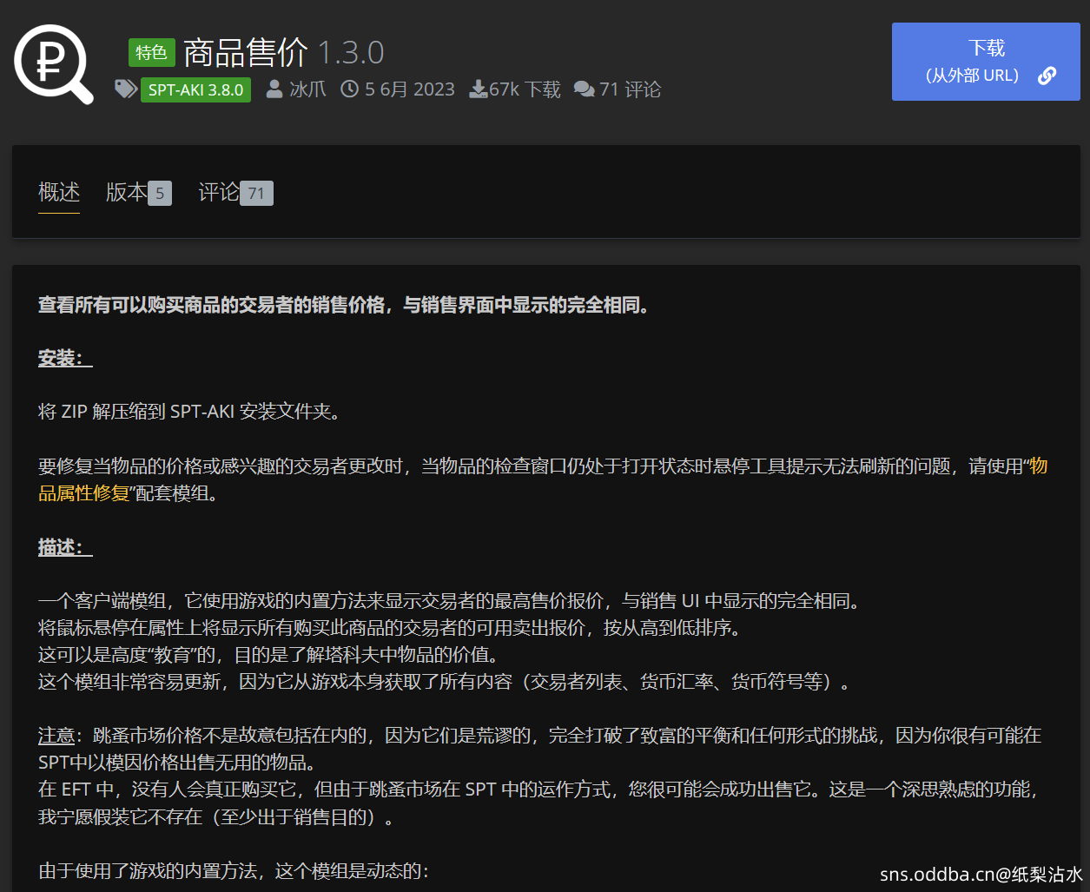Click the tags icon beside SPT-AKI 3.8.0
Image resolution: width=1090 pixels, height=892 pixels.
[x=126, y=89]
